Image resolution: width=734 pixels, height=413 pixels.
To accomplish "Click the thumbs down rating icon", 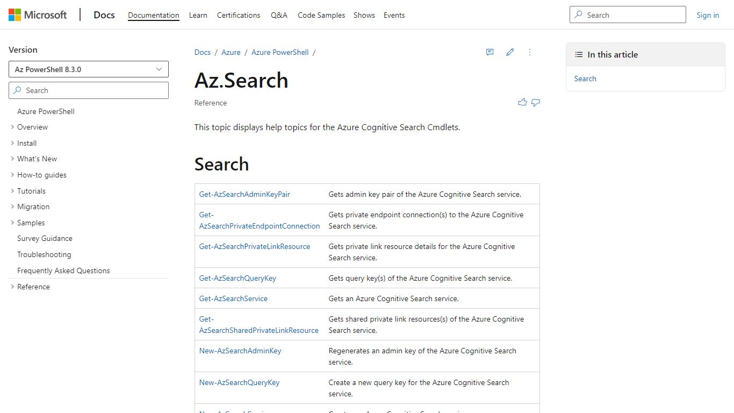I will (x=536, y=102).
